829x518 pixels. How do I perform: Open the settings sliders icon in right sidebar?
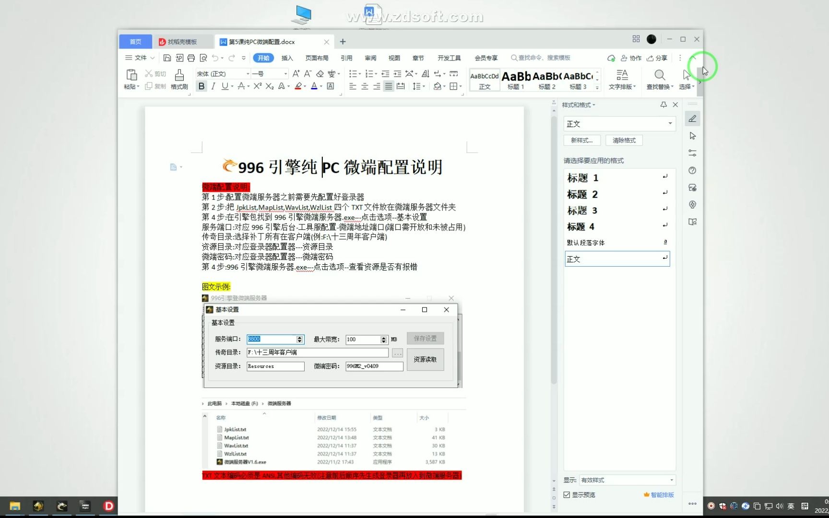point(692,153)
